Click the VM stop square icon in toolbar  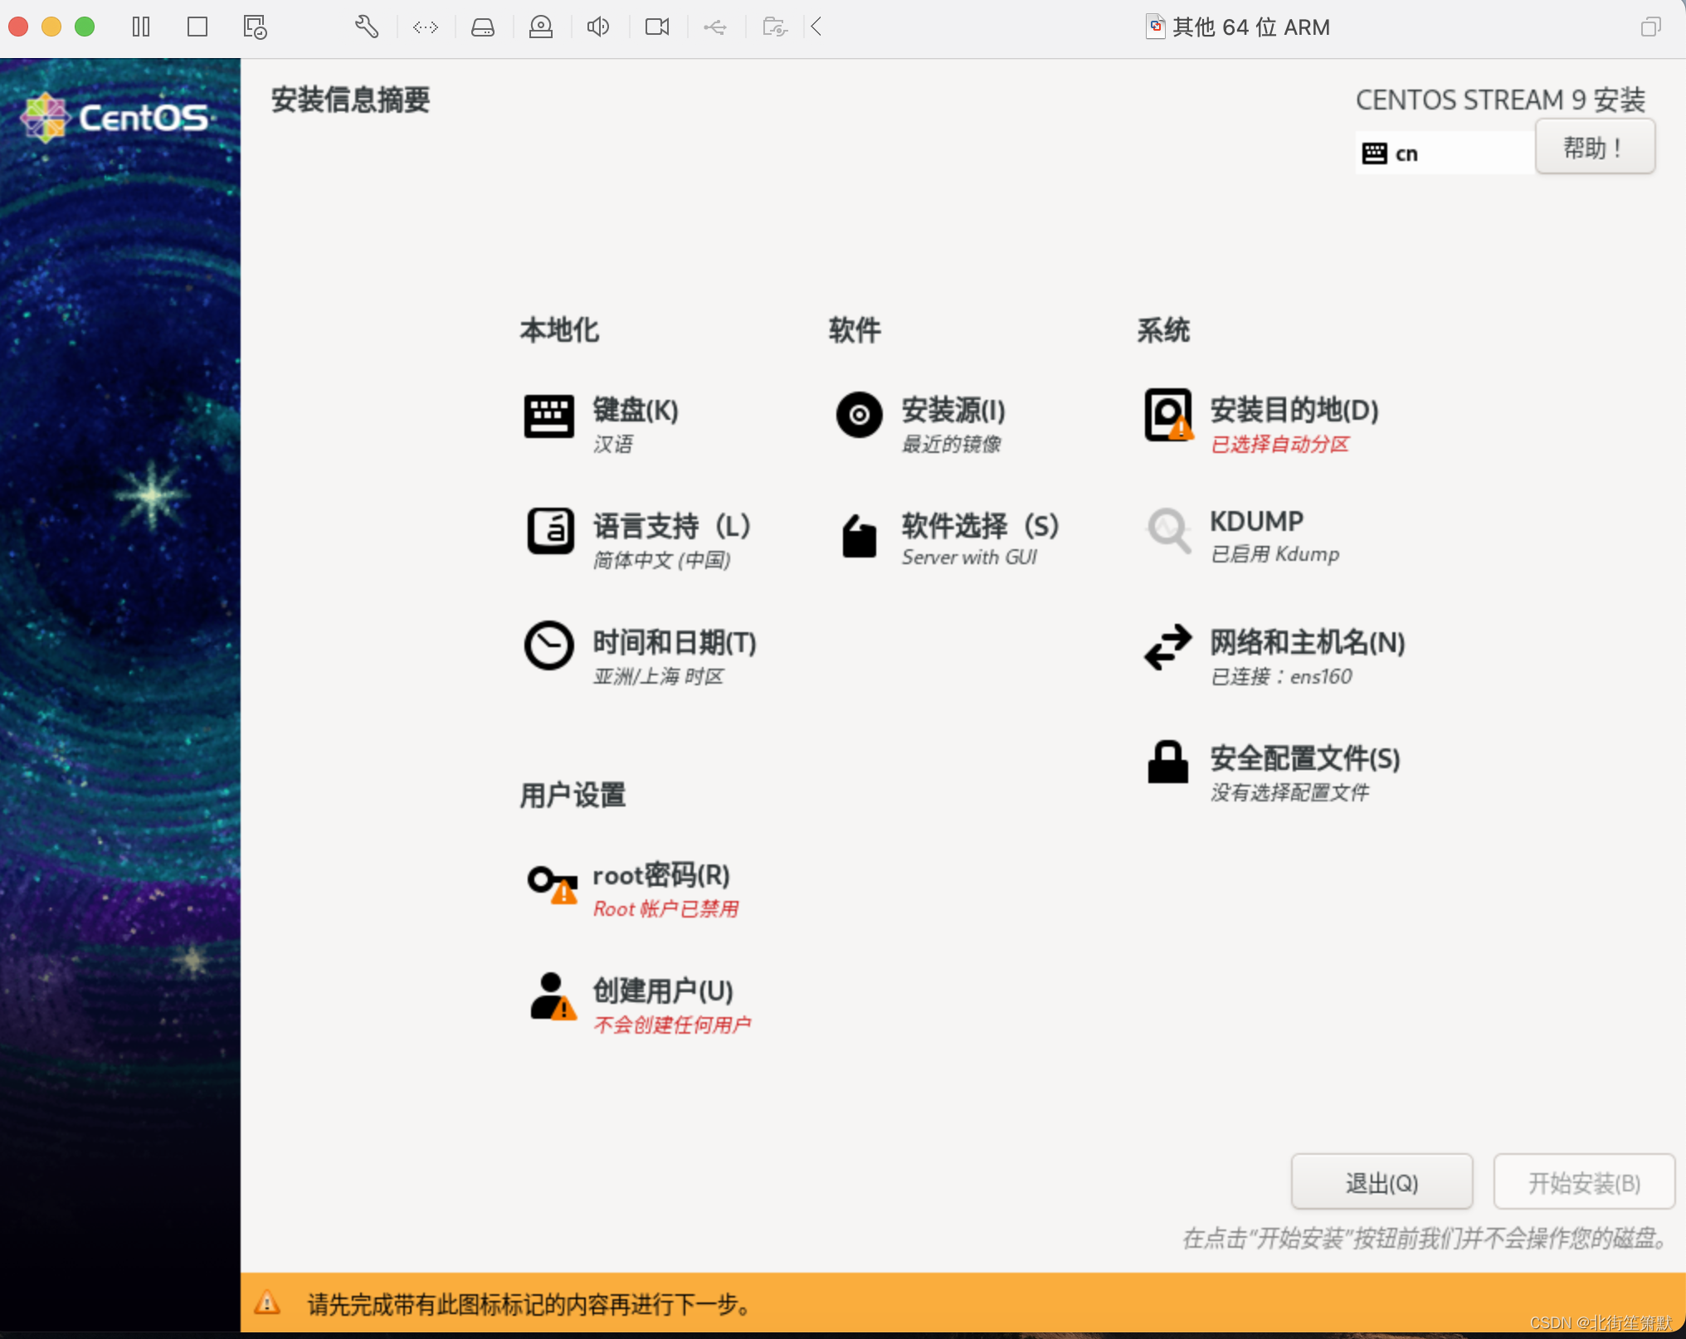pyautogui.click(x=197, y=27)
